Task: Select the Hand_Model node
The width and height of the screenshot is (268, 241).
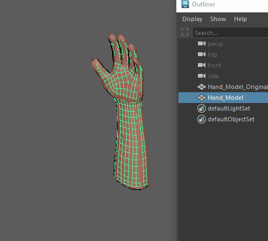Action: coord(223,98)
